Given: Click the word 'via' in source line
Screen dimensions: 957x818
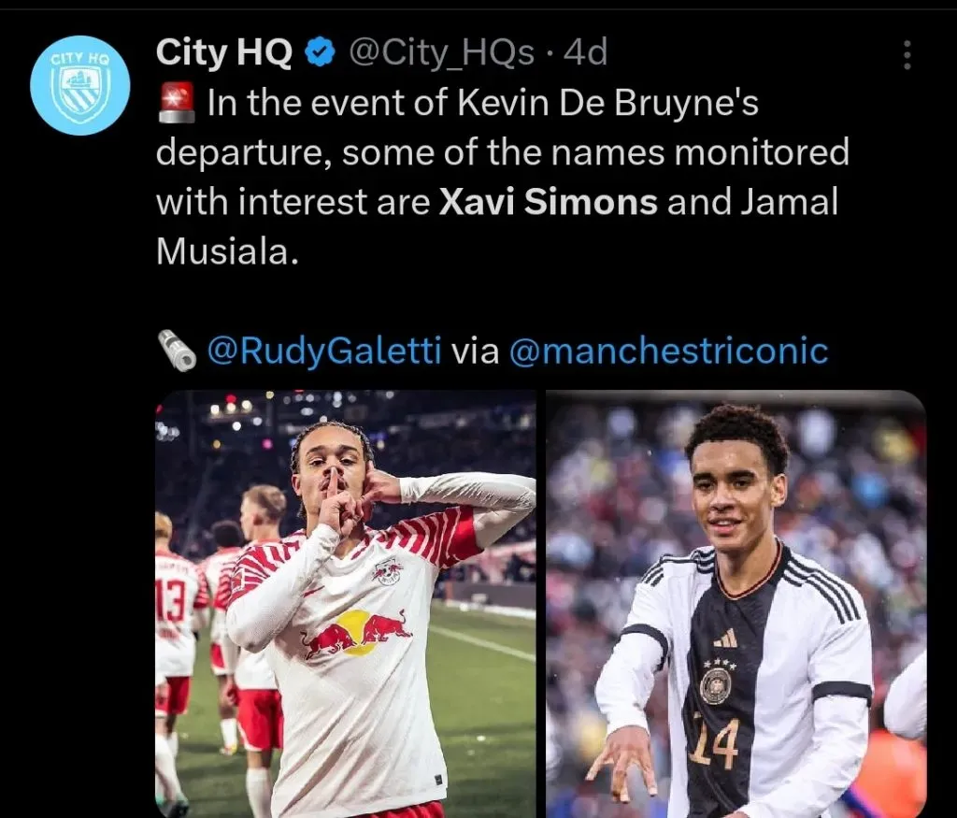Looking at the screenshot, I should [x=474, y=351].
